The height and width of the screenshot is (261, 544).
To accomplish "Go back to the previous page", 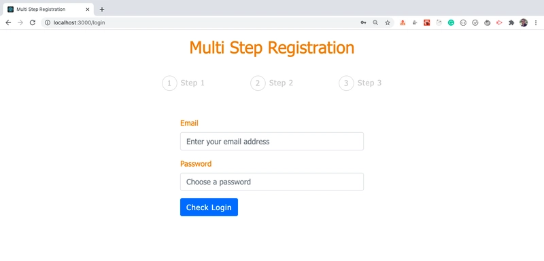I will pyautogui.click(x=8, y=23).
